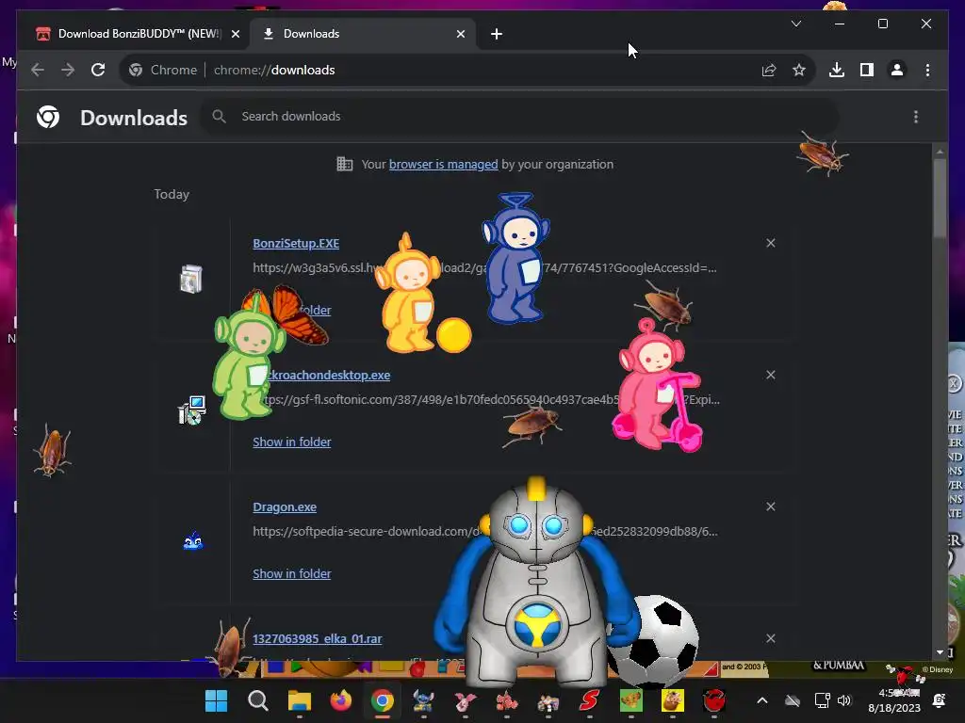Image resolution: width=965 pixels, height=723 pixels.
Task: Open the notifications bell in tray
Action: (x=940, y=700)
